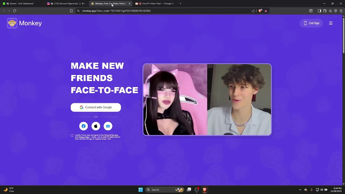Open Brave Shields lion icon
This screenshot has width=345, height=194.
pos(260,11)
